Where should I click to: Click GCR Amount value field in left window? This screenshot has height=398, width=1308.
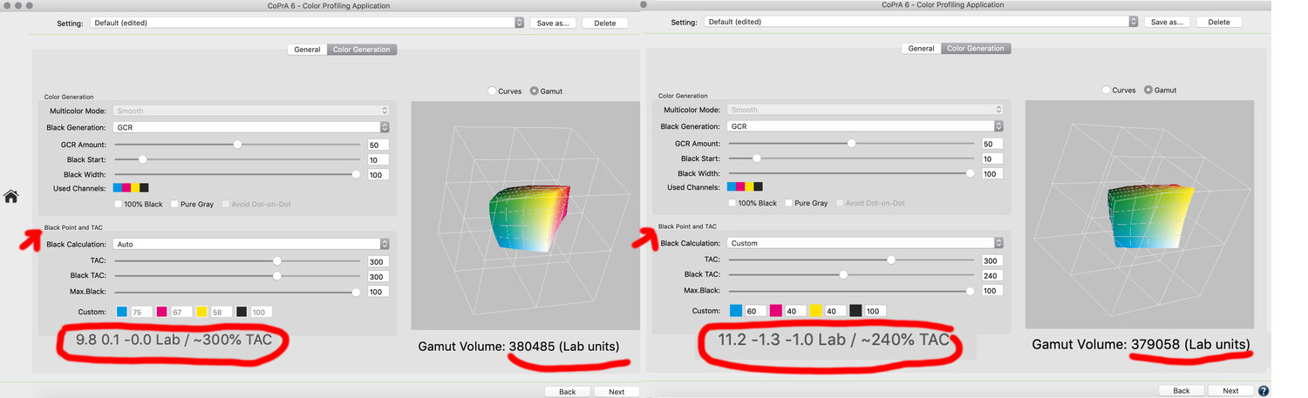tap(378, 145)
